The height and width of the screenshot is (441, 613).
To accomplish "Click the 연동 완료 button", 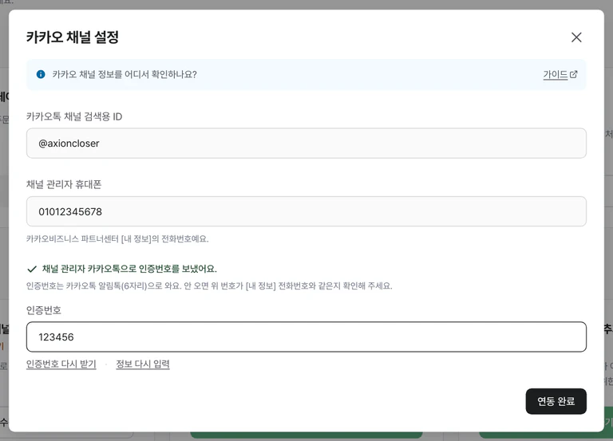I will 556,401.
